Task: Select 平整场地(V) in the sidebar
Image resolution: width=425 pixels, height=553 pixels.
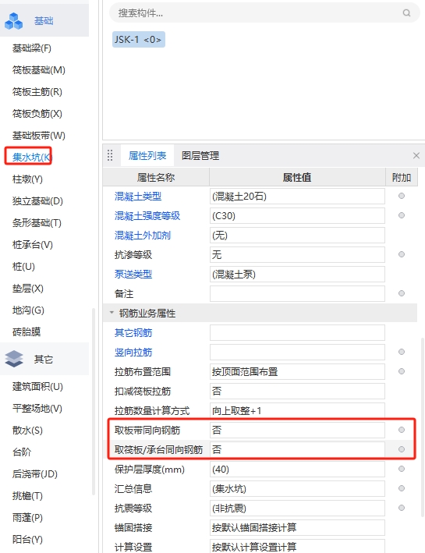Action: [37, 409]
